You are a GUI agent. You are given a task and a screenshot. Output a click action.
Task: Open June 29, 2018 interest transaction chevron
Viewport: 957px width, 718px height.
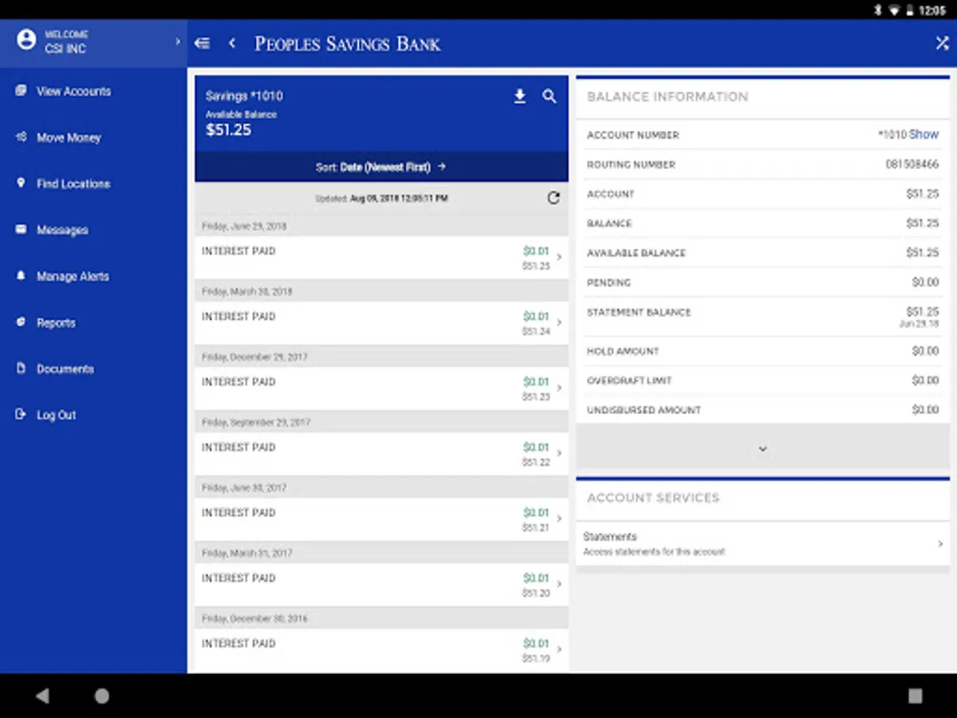click(559, 257)
